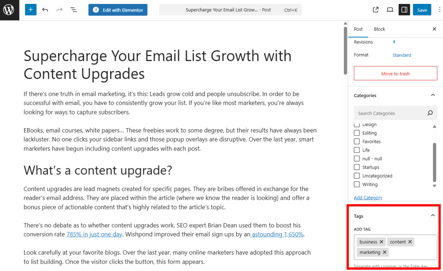Open the document overview list icon
443x271 pixels.
[x=74, y=10]
